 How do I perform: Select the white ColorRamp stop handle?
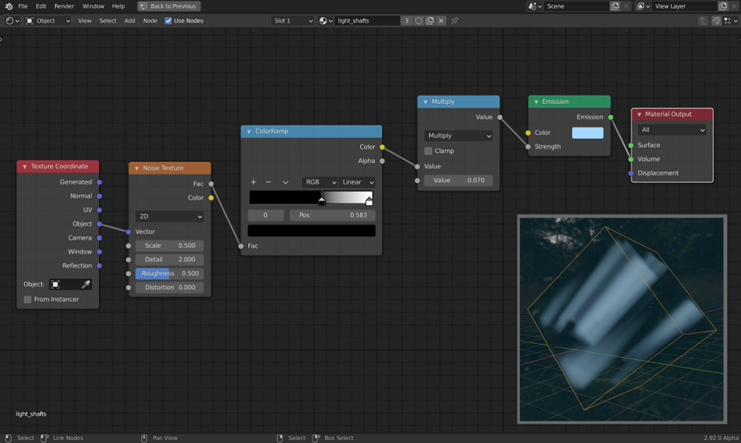point(369,202)
